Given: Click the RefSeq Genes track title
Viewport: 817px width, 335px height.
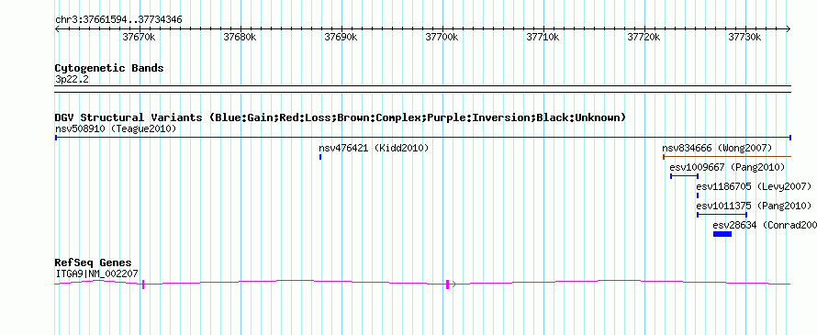Looking at the screenshot, I should pos(94,262).
